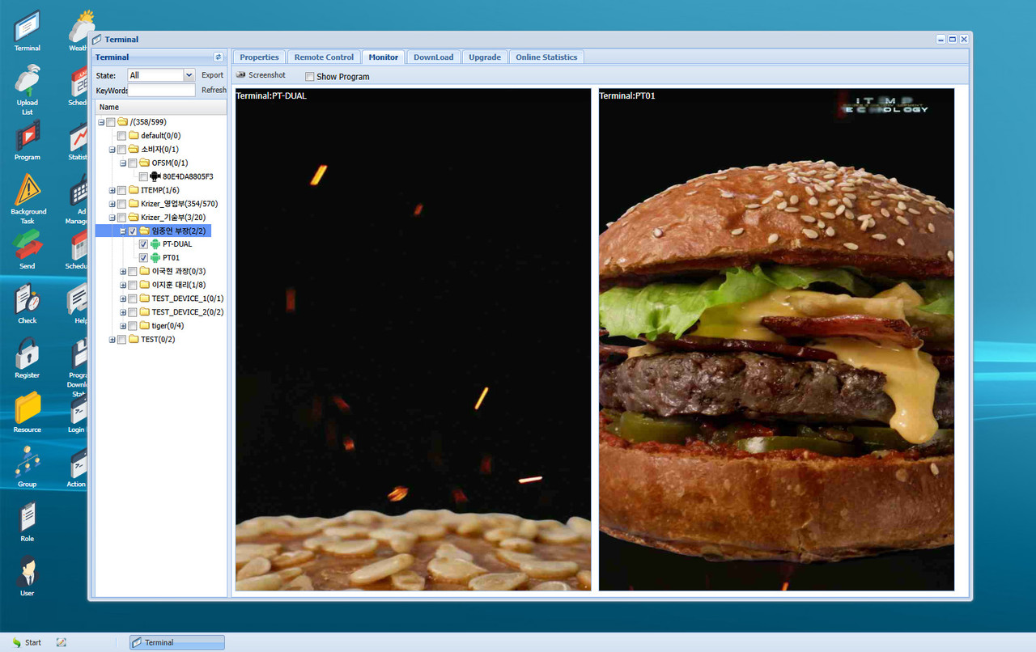This screenshot has height=652, width=1036.
Task: Expand the 이국현 과장(0/3) folder
Action: (123, 271)
